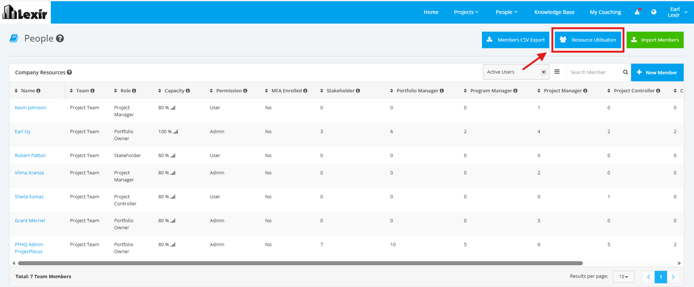694x287 pixels.
Task: Go to previous results page arrow
Action: pos(648,277)
